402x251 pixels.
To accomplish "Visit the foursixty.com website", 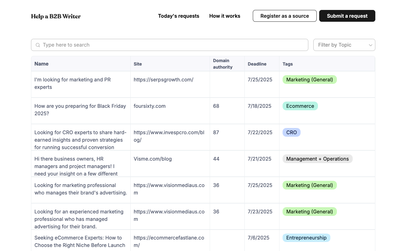I will pyautogui.click(x=150, y=106).
